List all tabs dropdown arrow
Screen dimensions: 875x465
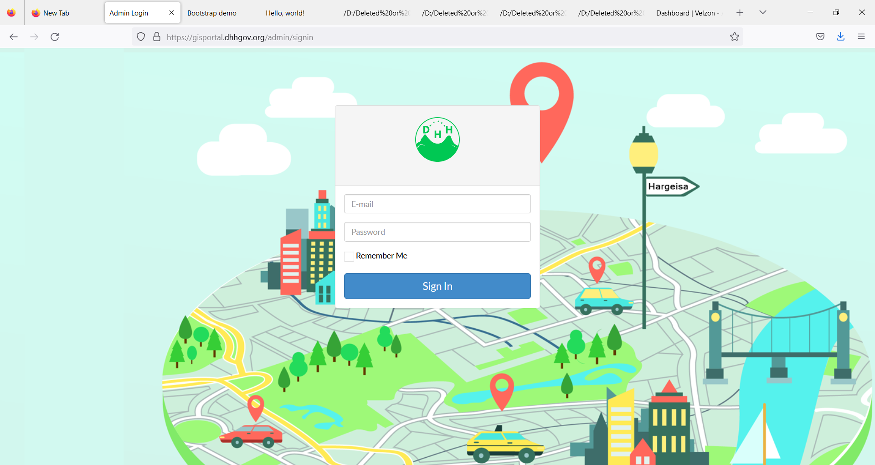pos(763,13)
